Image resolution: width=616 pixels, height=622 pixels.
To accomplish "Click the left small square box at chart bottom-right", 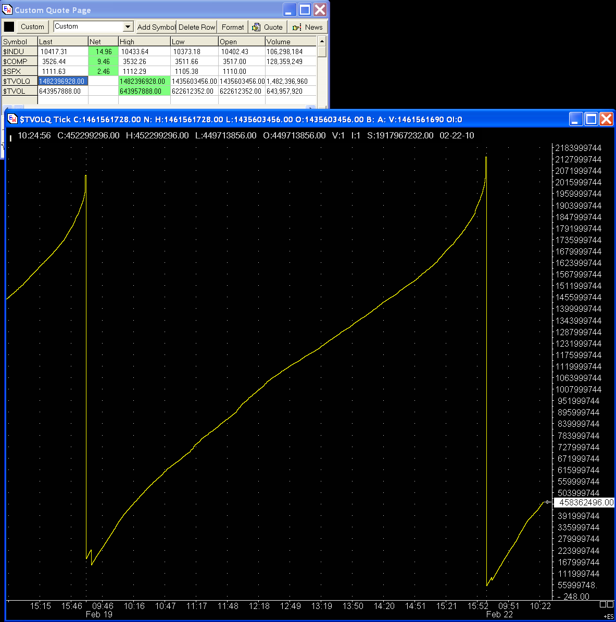I will 602,604.
